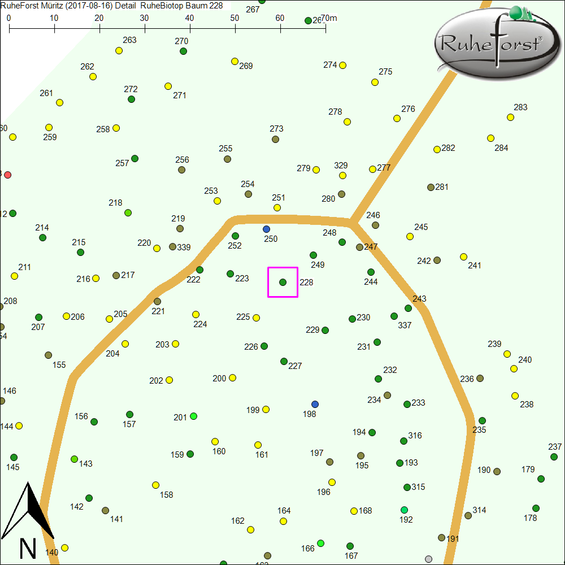The image size is (565, 565).
Task: Select the bright green marker 166
Action: pos(320,543)
